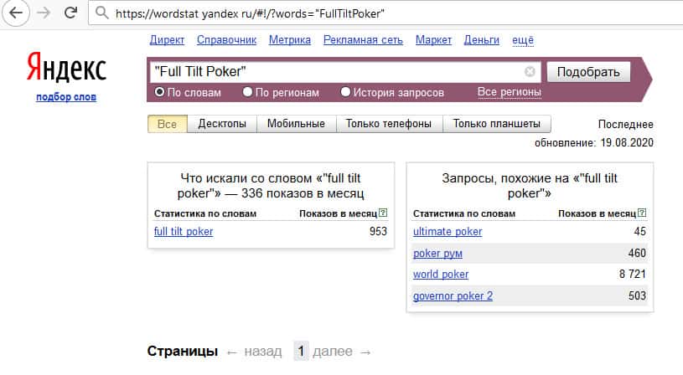
Task: Click the 45 value for ultimate poker
Action: 639,231
